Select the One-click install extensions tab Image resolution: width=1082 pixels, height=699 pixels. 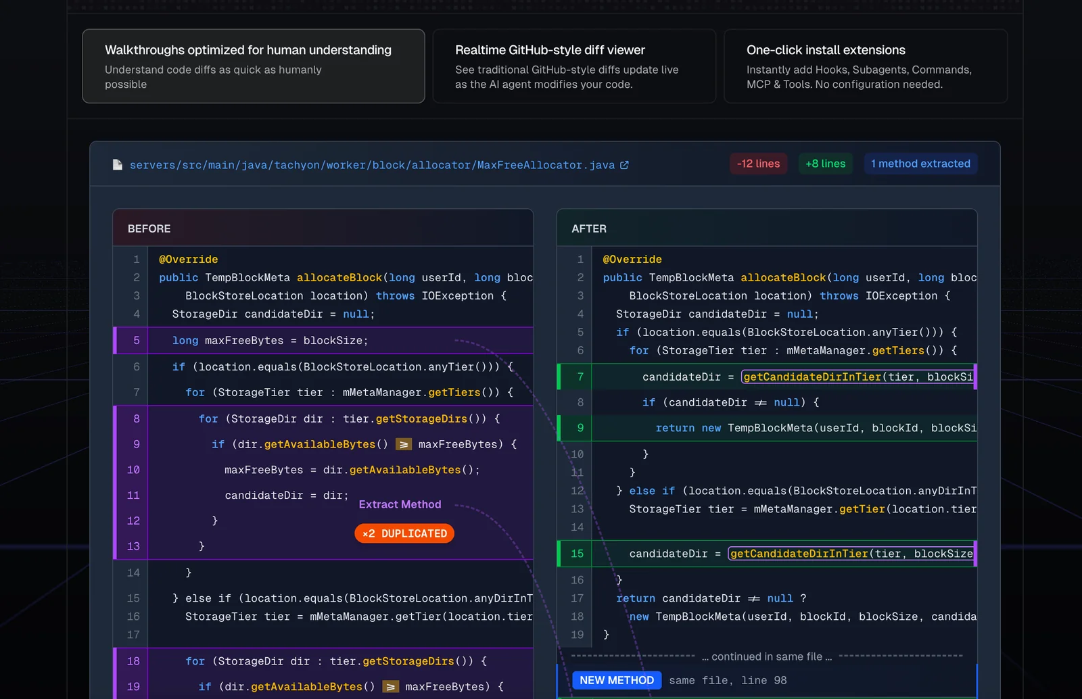(x=866, y=66)
